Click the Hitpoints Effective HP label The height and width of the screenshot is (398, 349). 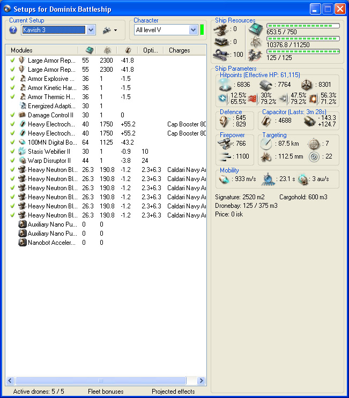[260, 75]
